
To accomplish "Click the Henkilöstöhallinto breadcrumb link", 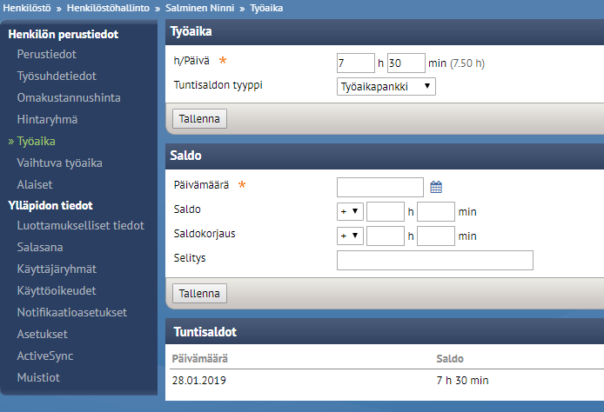I will (108, 8).
